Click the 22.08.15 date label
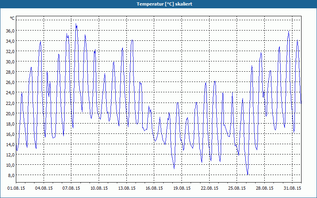 (x=210, y=188)
